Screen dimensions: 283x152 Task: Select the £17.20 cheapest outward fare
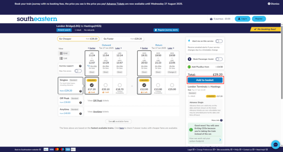92,85
